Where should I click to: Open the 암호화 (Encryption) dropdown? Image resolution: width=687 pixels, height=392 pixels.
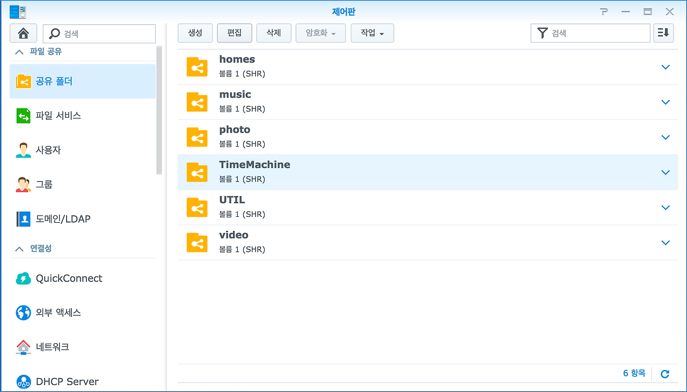point(320,33)
